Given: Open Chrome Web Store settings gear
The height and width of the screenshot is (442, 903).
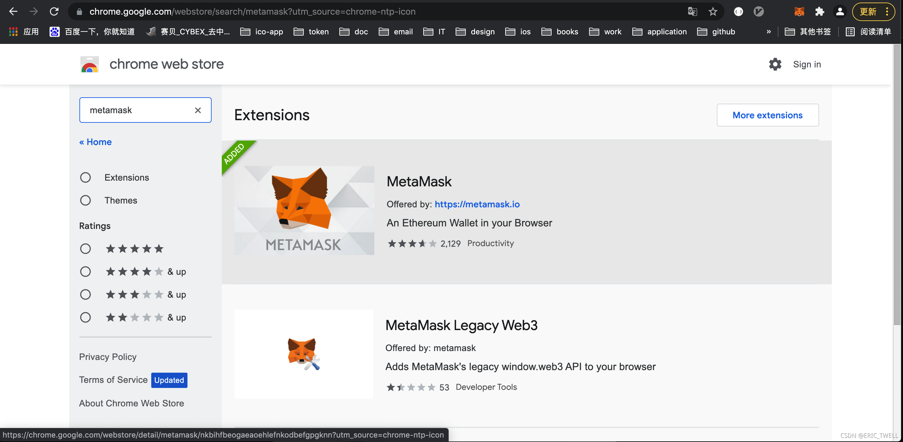Looking at the screenshot, I should click(x=775, y=64).
